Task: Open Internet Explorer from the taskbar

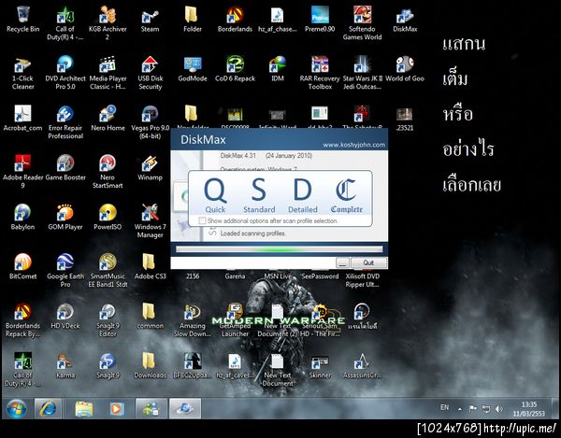Action: pyautogui.click(x=48, y=408)
